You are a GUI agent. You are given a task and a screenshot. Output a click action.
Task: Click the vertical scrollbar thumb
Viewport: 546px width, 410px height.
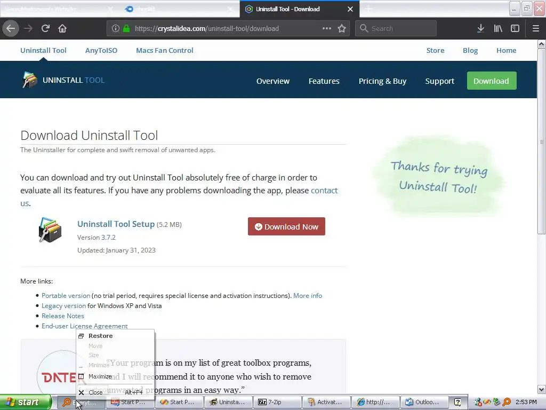click(x=542, y=141)
